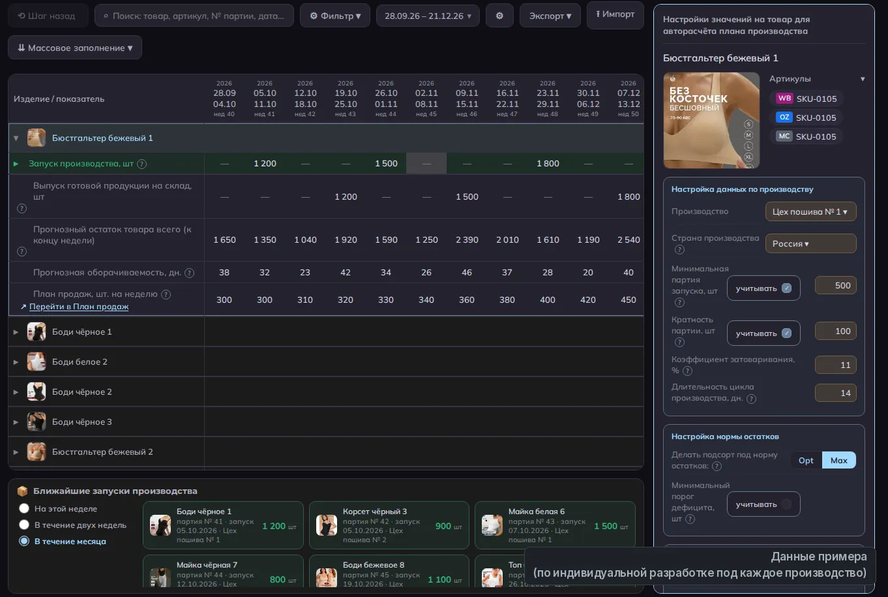Toggle учитывать checkbox for Минимальная партия запуска
The image size is (888, 597).
click(786, 288)
